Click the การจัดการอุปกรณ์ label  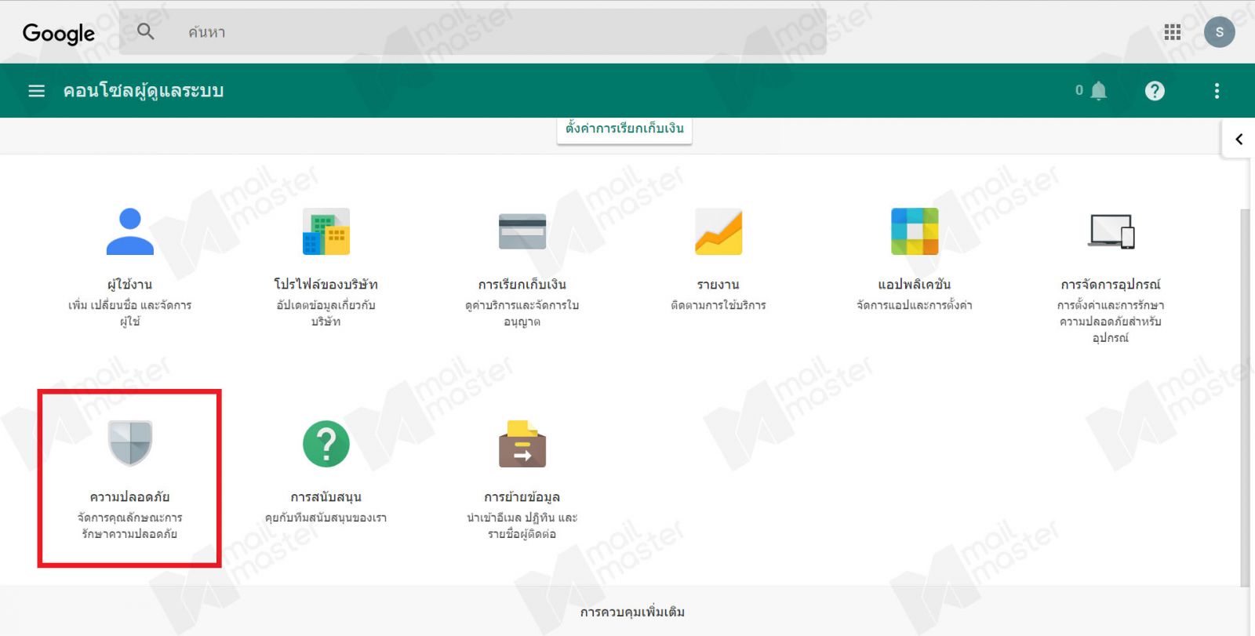click(x=1111, y=285)
